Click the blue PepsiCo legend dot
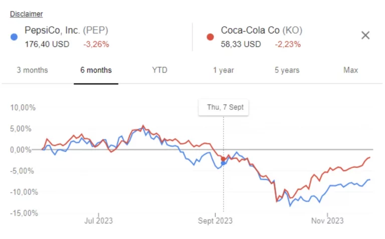This screenshot has height=239, width=385. click(14, 37)
